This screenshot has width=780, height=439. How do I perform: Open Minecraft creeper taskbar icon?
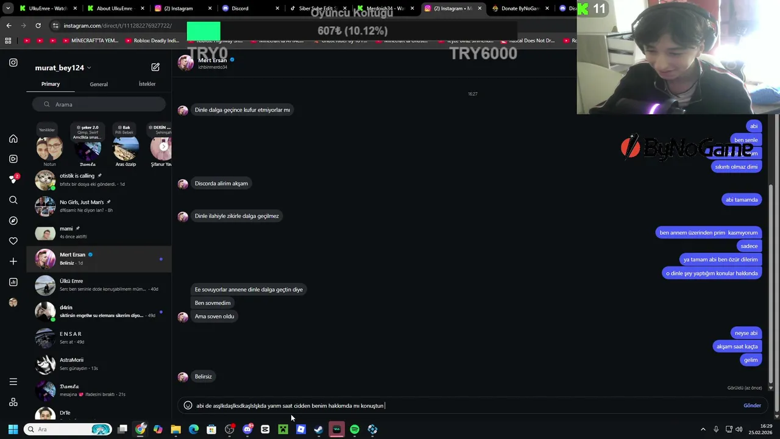click(283, 429)
